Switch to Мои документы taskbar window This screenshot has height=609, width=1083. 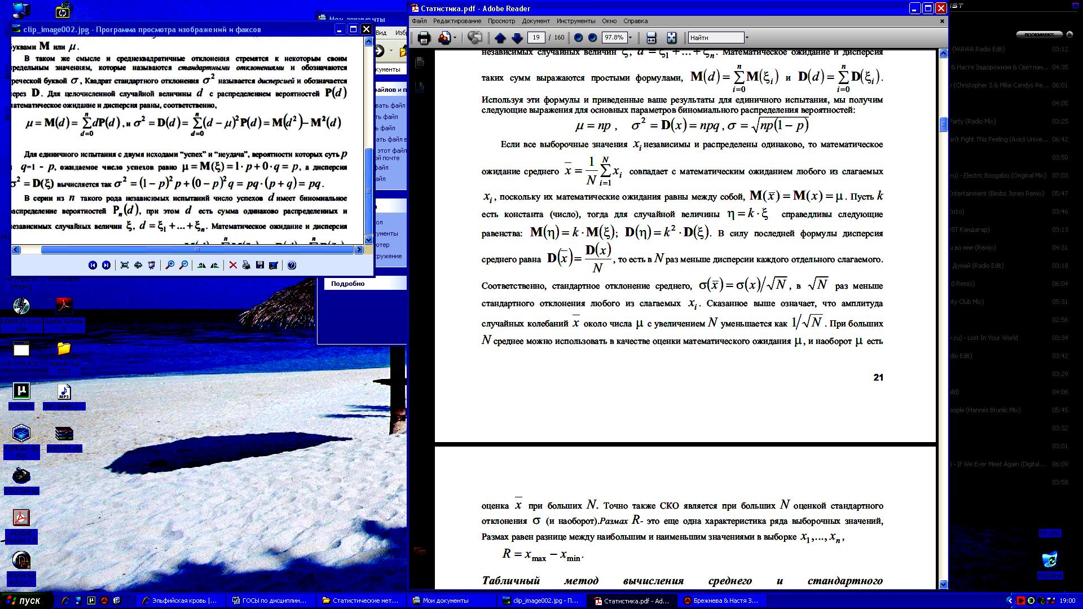pos(451,601)
